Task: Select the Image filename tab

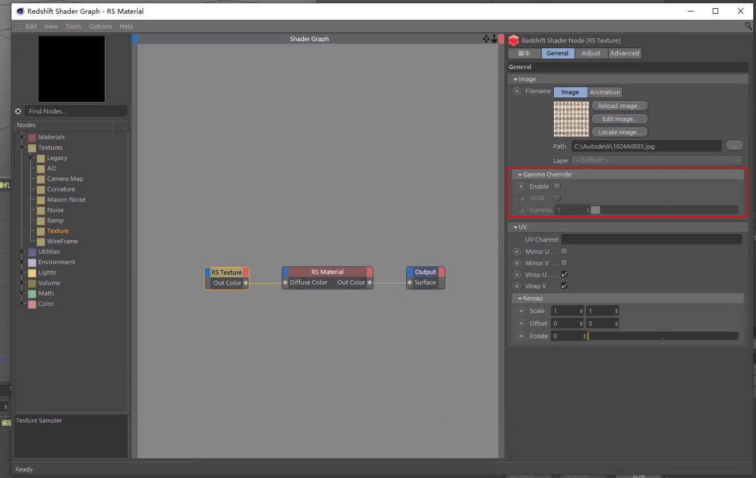Action: [x=570, y=92]
